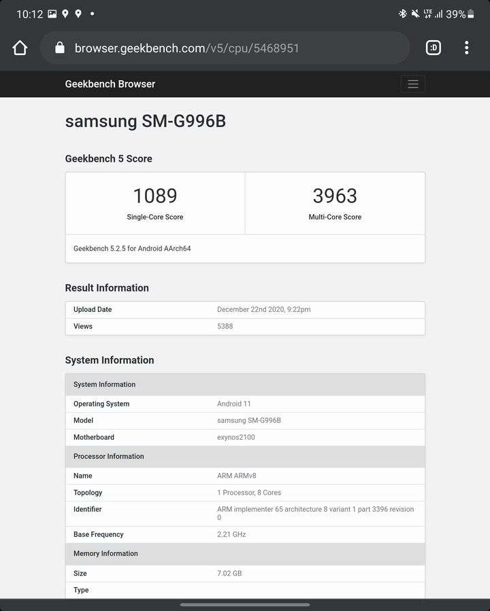Select the 'Memory Information' section header
This screenshot has height=611, width=490.
(x=105, y=554)
